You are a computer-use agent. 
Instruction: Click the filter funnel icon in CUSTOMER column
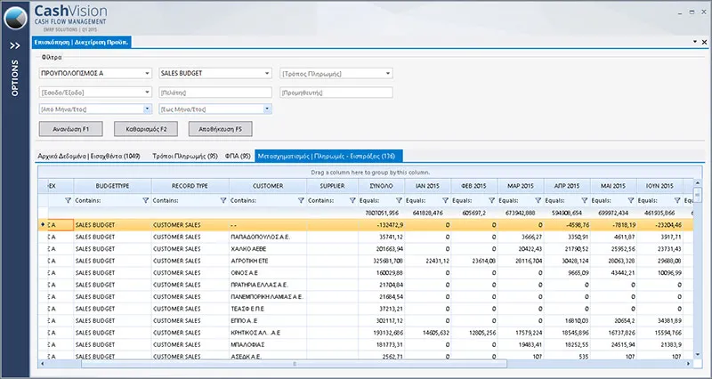pos(301,200)
